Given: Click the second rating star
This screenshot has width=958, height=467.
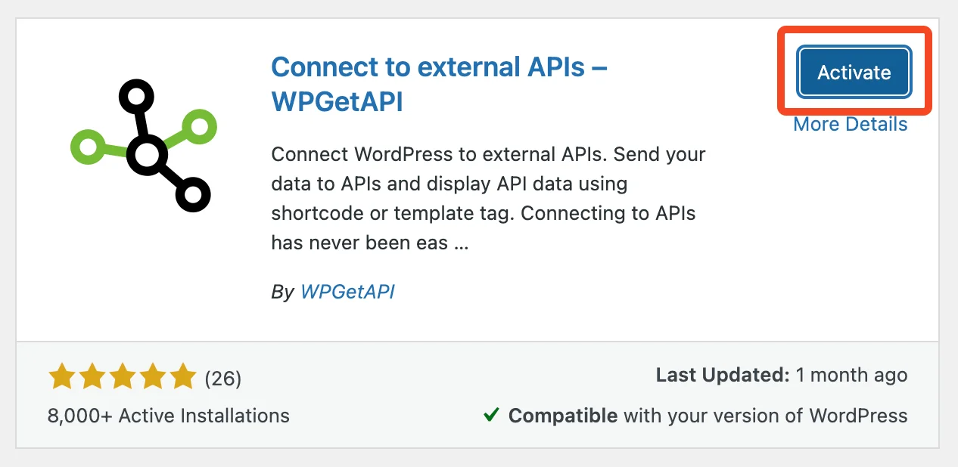Looking at the screenshot, I should coord(92,375).
